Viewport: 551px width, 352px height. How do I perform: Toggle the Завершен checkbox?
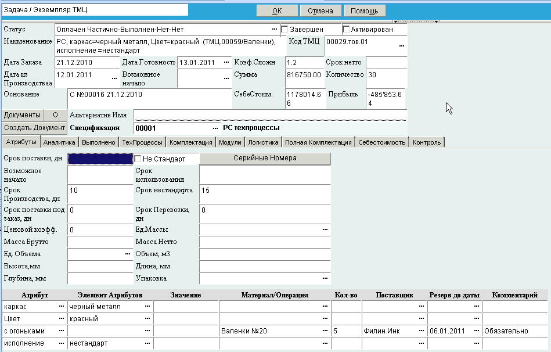[284, 30]
